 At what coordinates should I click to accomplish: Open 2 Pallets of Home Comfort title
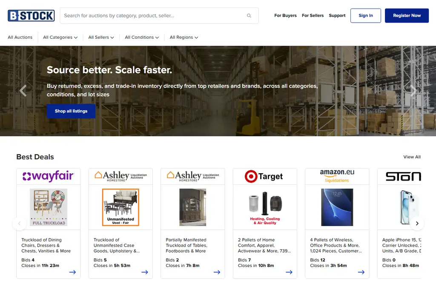point(264,245)
